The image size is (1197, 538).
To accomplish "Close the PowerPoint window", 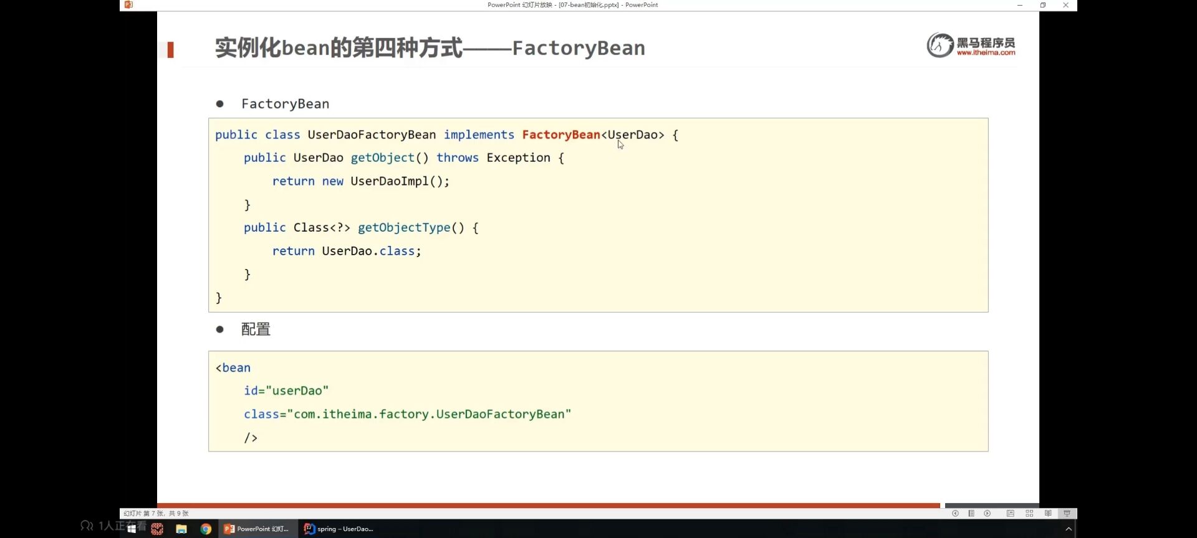I will (x=1065, y=5).
